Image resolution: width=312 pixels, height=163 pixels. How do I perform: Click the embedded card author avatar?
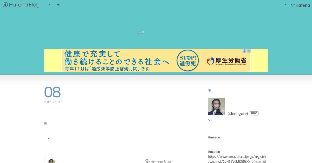tap(51, 161)
